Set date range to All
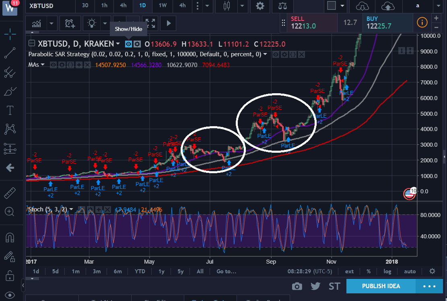The image size is (447, 301). tap(200, 271)
